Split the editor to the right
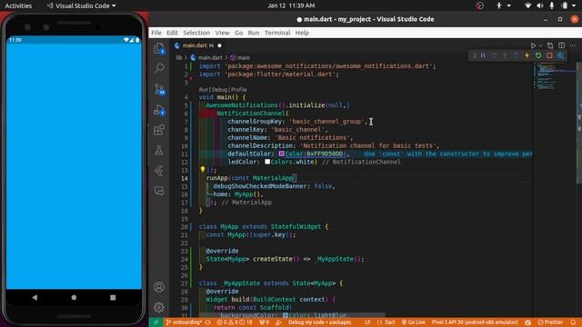 562,45
